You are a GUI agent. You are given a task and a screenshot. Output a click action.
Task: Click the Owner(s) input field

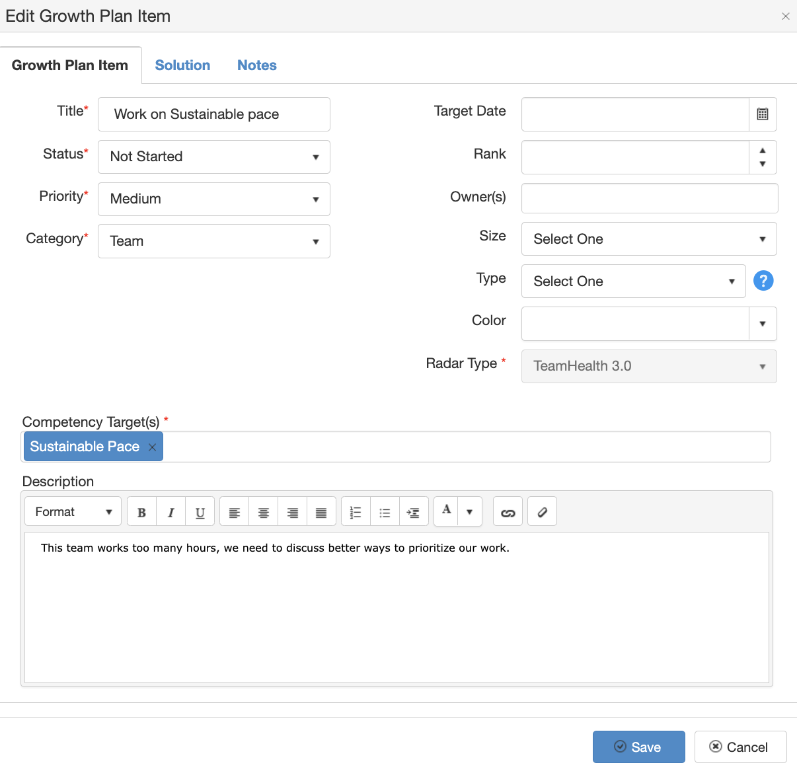pos(650,198)
